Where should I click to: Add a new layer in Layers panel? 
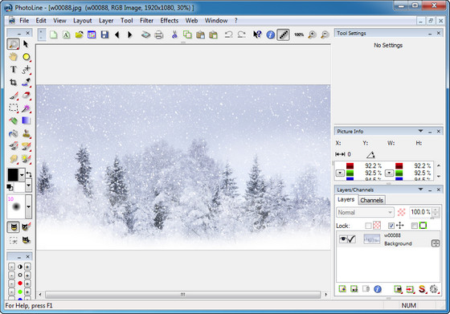point(342,289)
